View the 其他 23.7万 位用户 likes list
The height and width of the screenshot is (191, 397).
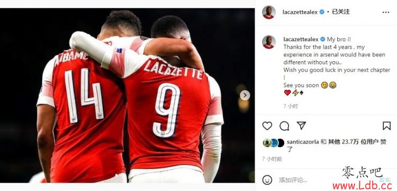[353, 142]
